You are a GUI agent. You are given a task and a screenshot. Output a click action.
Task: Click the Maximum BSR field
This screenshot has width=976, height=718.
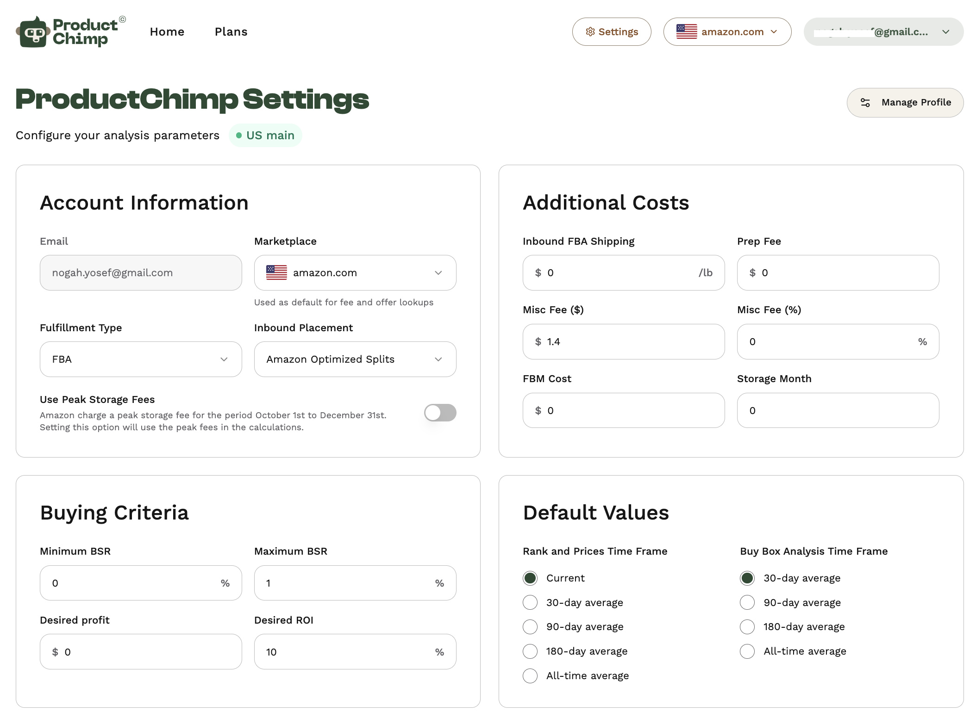(355, 583)
